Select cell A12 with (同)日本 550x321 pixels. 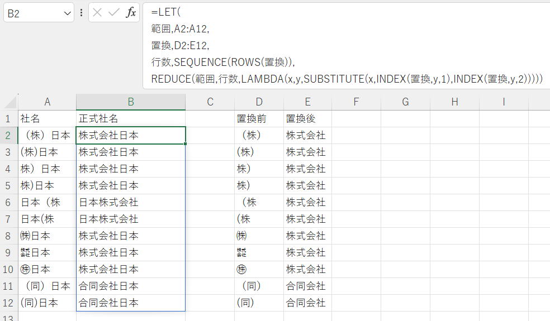tap(47, 303)
